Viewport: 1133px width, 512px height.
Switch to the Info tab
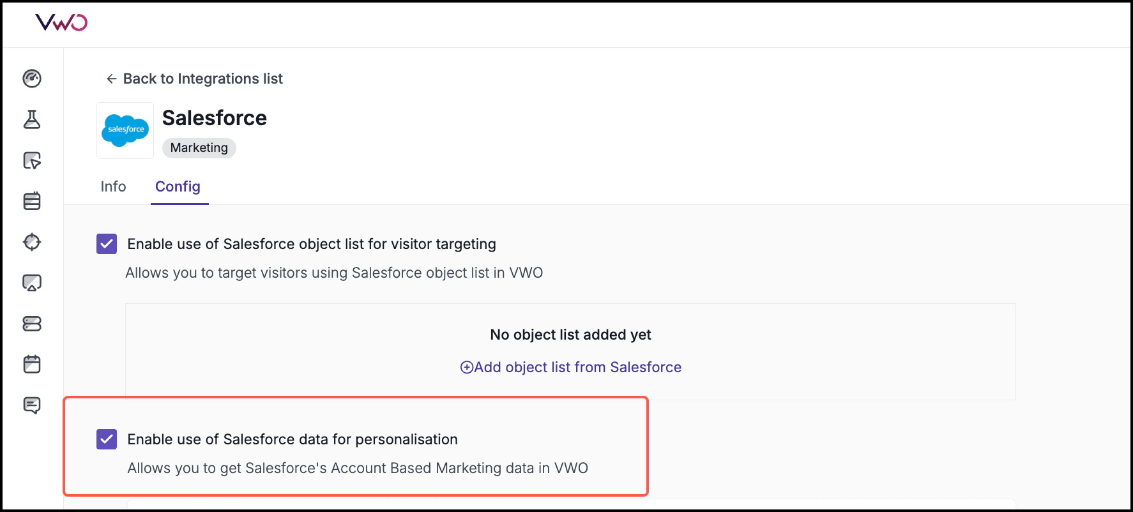pyautogui.click(x=113, y=186)
